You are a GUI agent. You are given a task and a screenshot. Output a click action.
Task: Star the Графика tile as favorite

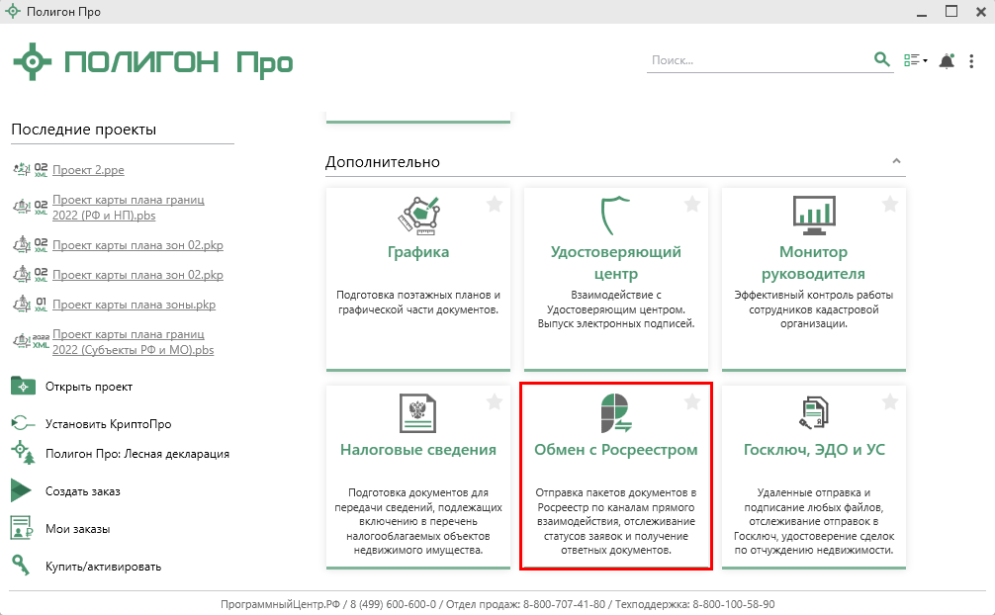click(x=495, y=204)
